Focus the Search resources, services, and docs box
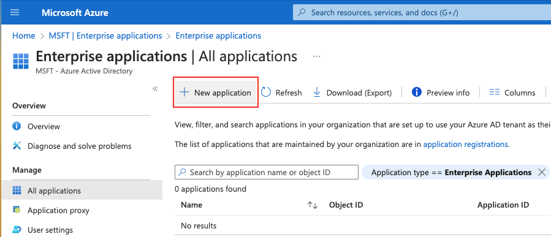Image resolution: width=551 pixels, height=237 pixels. (x=422, y=13)
